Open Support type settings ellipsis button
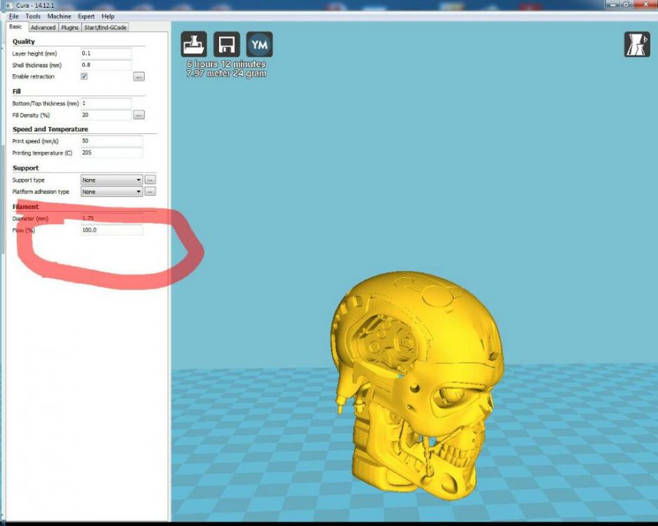The image size is (658, 526). 150,180
